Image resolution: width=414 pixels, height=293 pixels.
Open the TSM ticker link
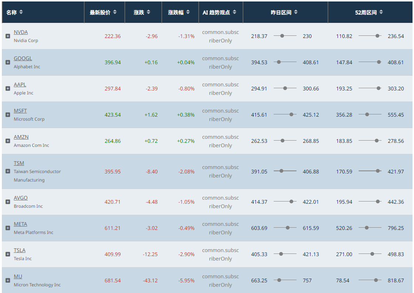click(19, 163)
